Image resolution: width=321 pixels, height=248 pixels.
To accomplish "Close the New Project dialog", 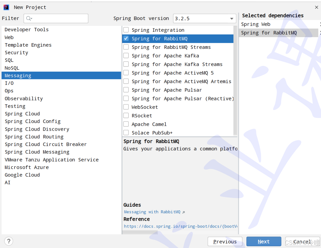I will click(x=317, y=7).
